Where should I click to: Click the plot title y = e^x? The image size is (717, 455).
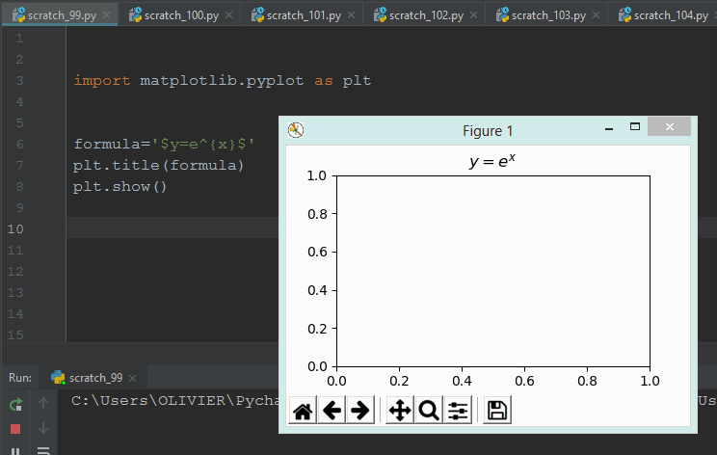click(x=492, y=161)
